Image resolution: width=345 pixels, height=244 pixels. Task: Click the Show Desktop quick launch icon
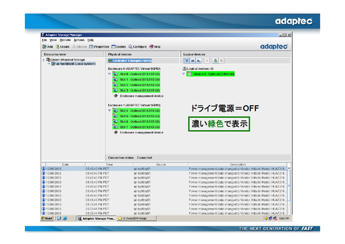click(59, 219)
